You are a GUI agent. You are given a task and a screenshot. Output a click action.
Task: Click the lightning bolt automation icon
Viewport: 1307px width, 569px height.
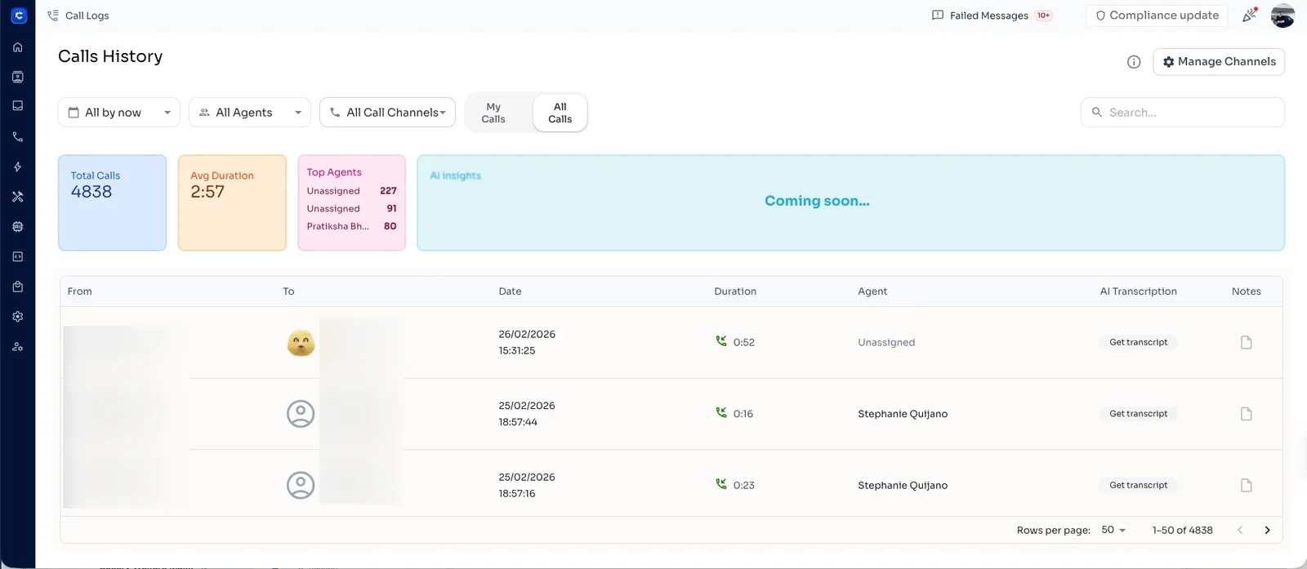tap(18, 167)
